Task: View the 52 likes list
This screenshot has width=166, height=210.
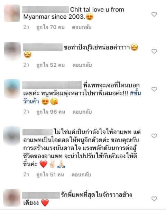Action: pyautogui.click(x=50, y=65)
